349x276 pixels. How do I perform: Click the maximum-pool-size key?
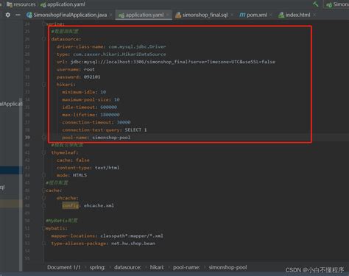pyautogui.click(x=85, y=99)
